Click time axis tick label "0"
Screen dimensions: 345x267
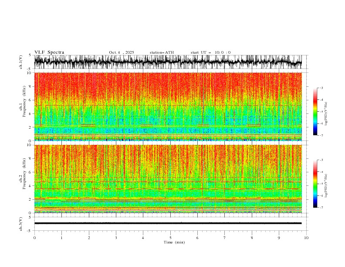pyautogui.click(x=34, y=238)
